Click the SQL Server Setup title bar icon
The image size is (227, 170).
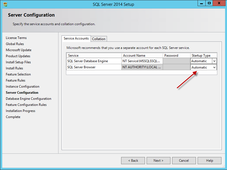coord(5,4)
